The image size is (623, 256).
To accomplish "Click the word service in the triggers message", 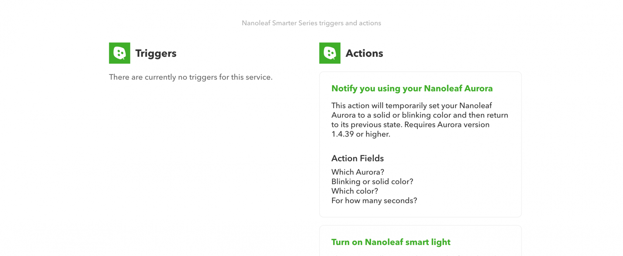I will coord(260,77).
